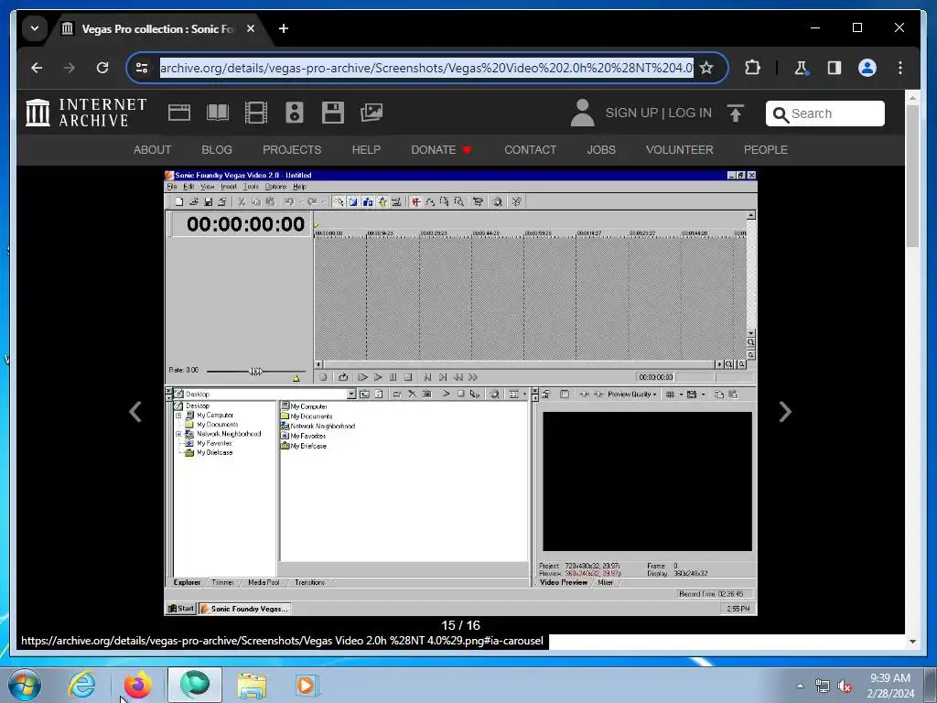Open the VOLUNTEER navigation link
Screen dimensions: 937x703
(680, 150)
